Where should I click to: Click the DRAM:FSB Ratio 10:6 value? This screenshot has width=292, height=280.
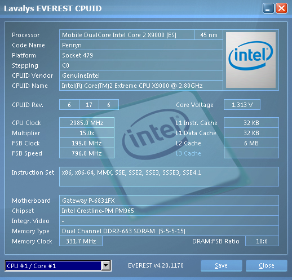262,241
